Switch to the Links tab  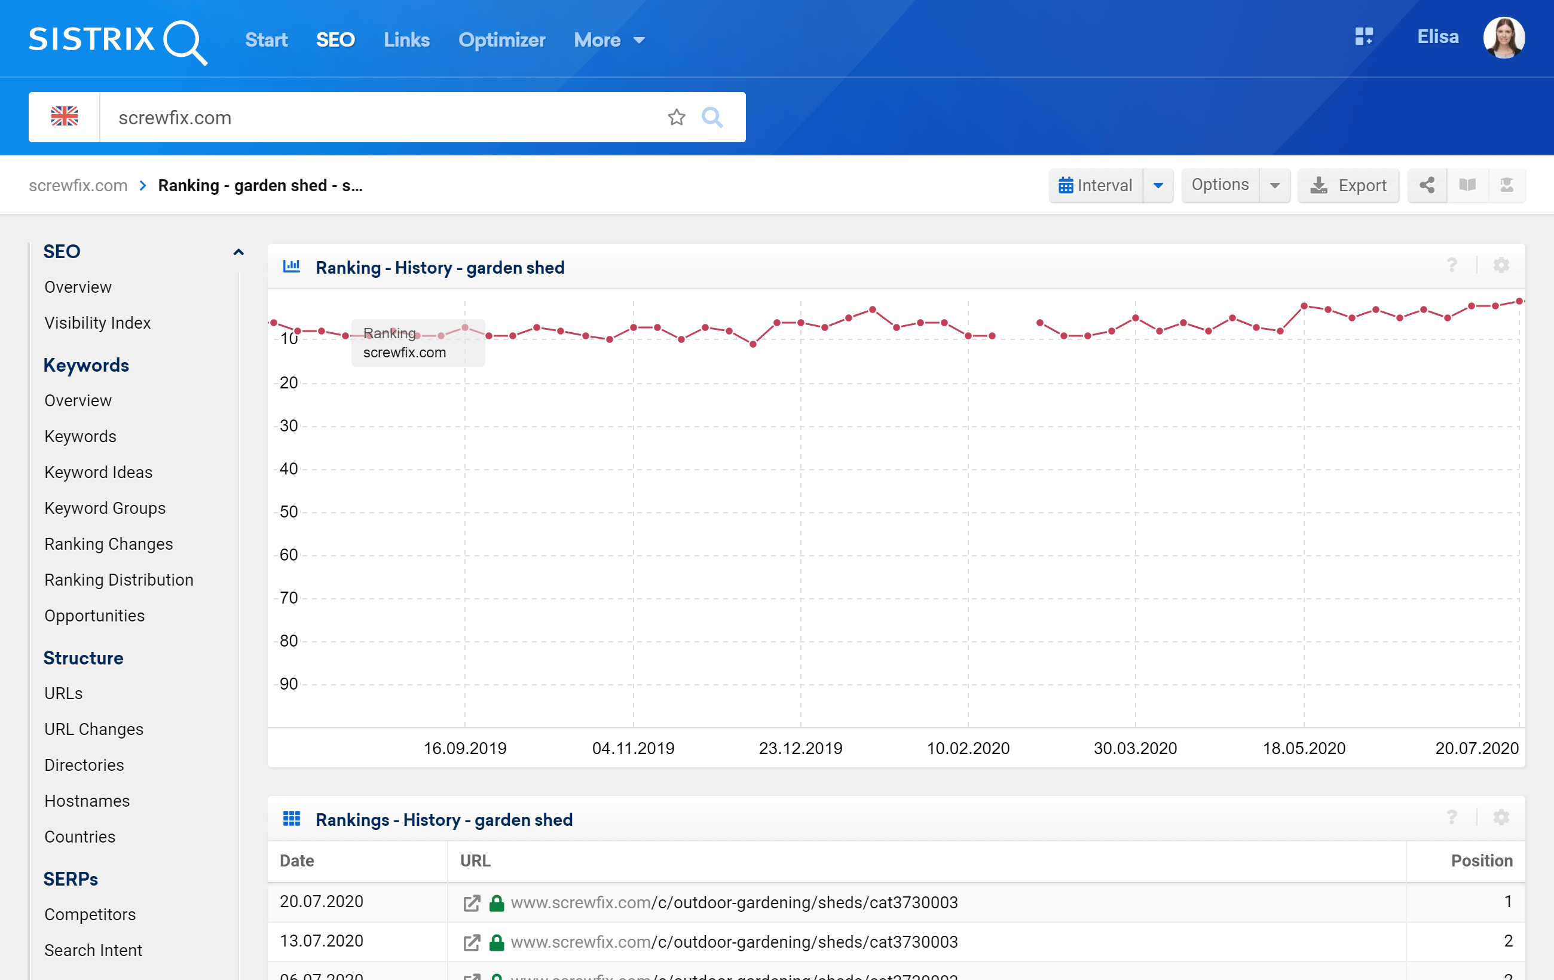pos(406,40)
